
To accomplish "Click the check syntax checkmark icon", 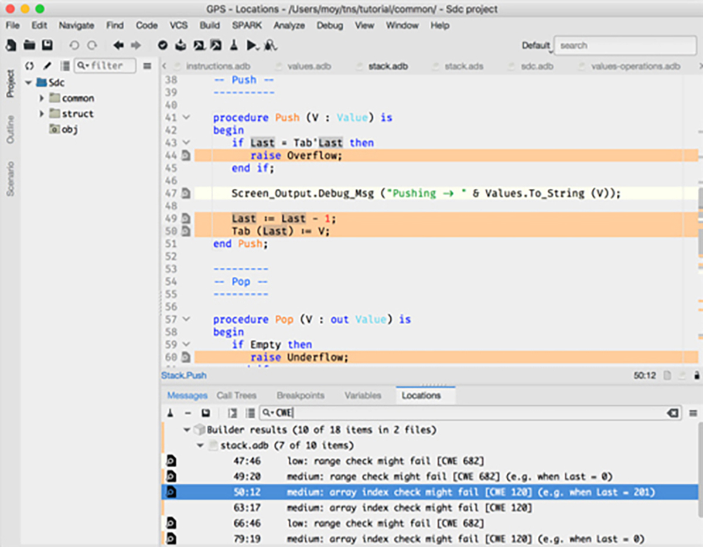I will 163,45.
